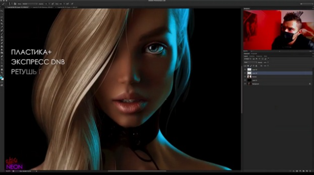The height and width of the screenshot is (175, 314).
Task: Click the Navigator preview thumbnail
Action: (278, 30)
